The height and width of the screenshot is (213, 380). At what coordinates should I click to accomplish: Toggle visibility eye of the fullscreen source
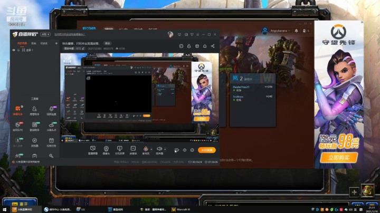[x=14, y=50]
